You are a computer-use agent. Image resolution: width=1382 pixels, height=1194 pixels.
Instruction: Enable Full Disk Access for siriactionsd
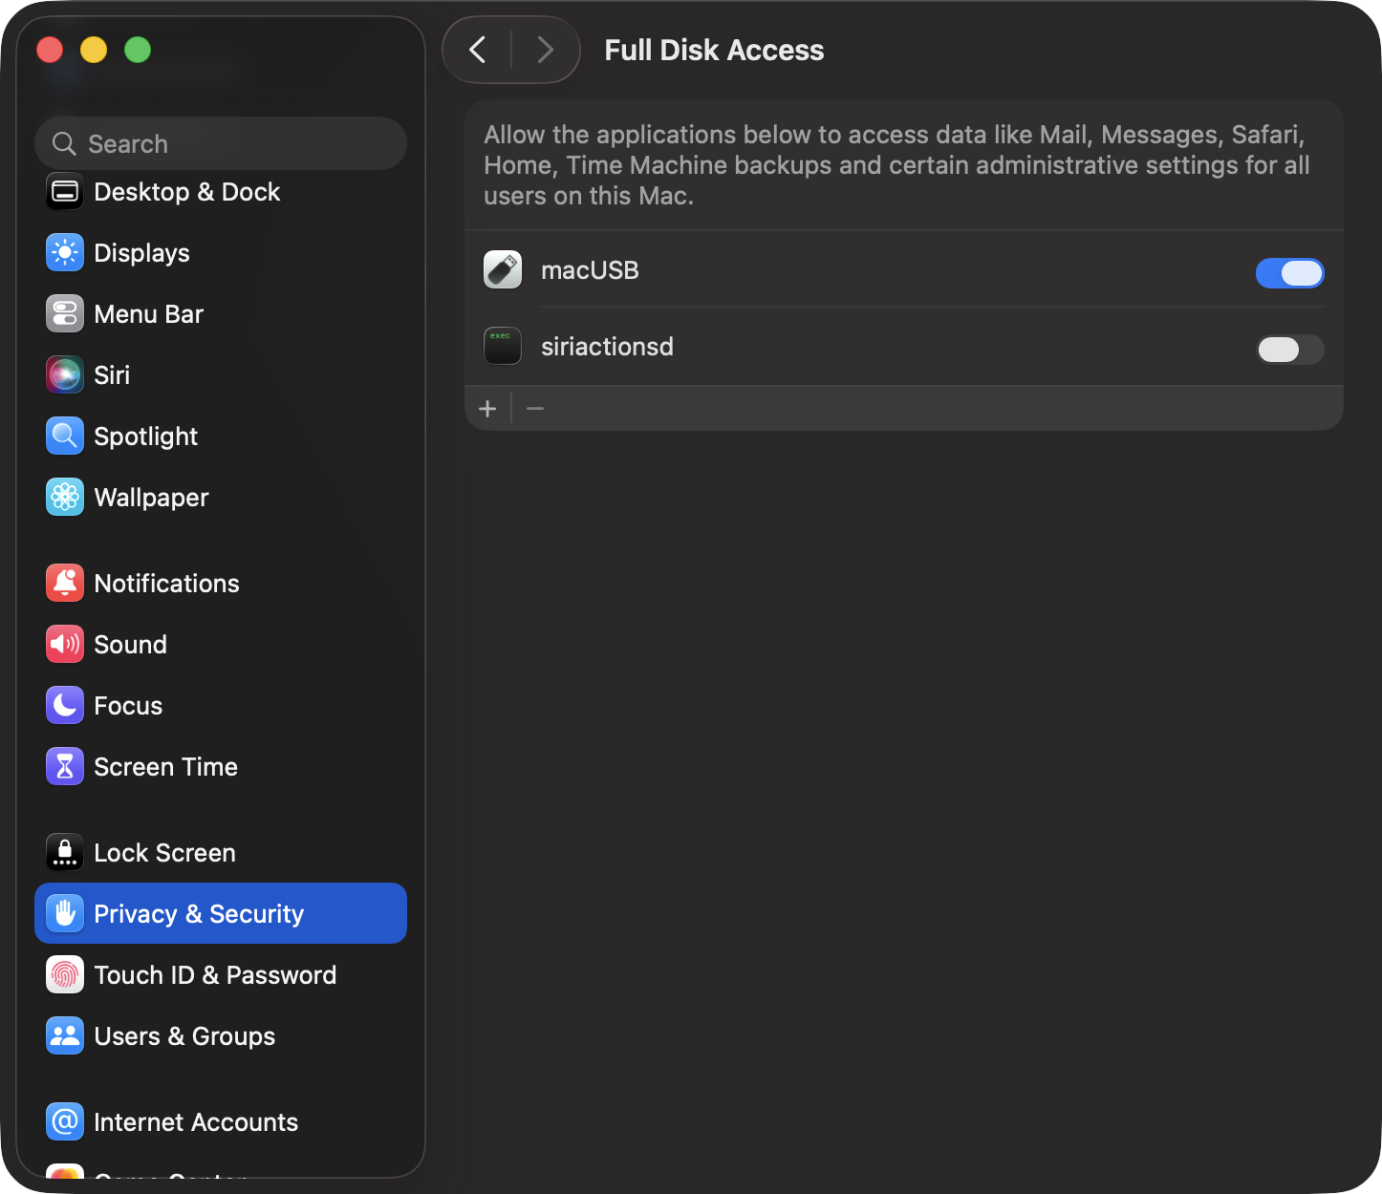click(x=1289, y=350)
